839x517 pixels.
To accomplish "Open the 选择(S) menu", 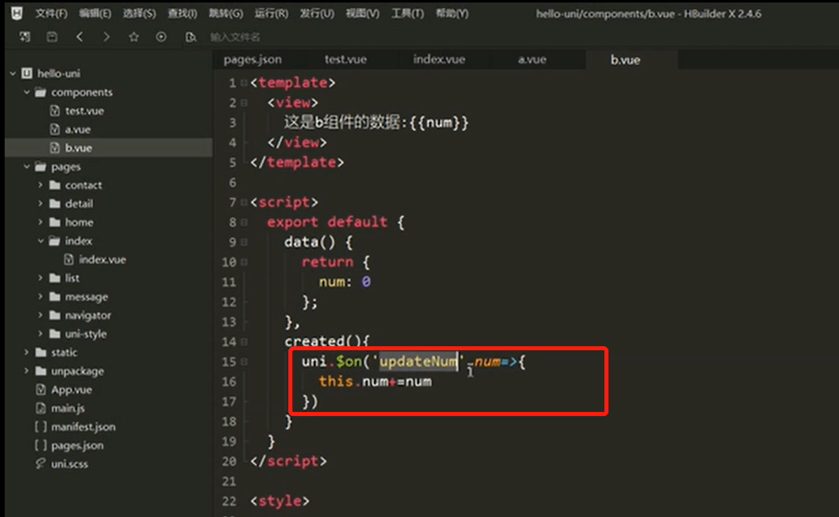I will click(139, 13).
